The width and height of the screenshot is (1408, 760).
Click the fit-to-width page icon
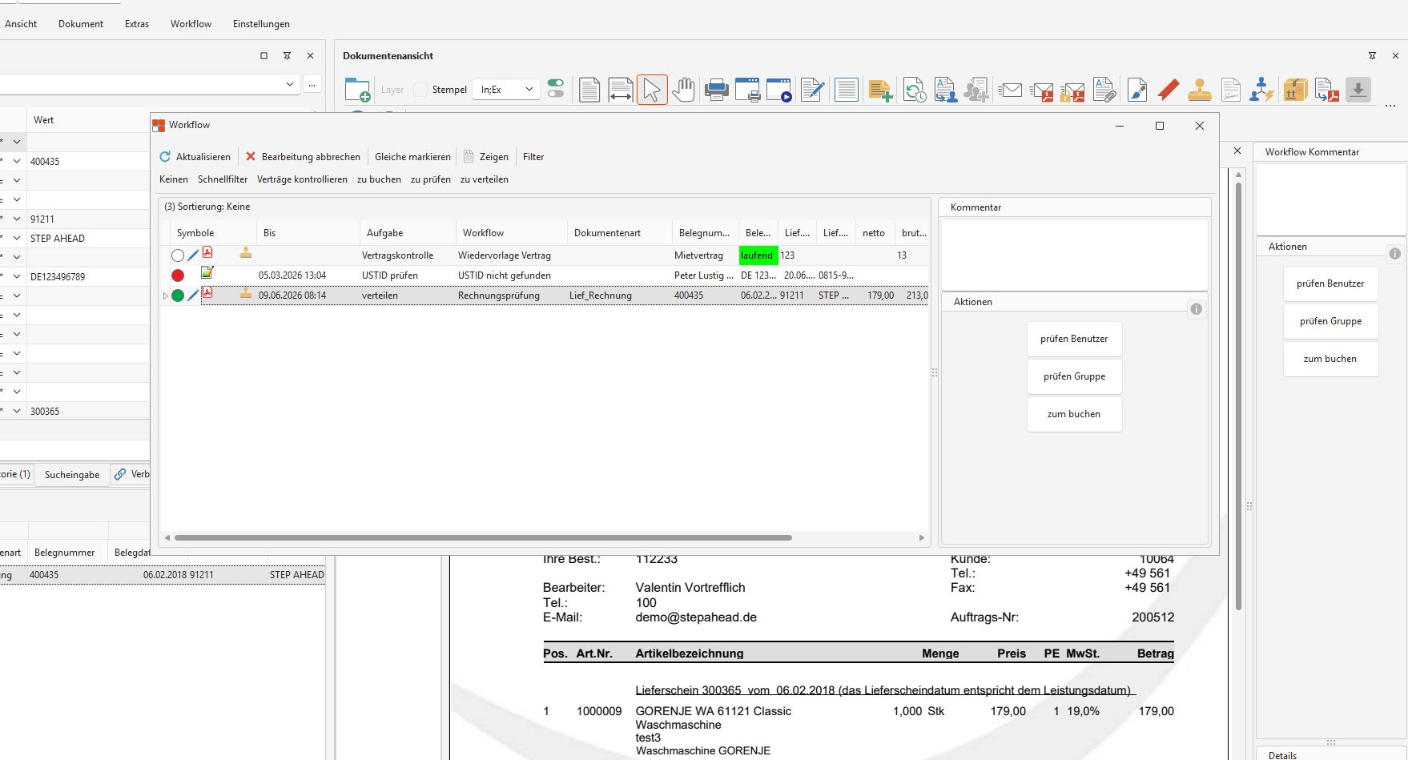point(621,90)
